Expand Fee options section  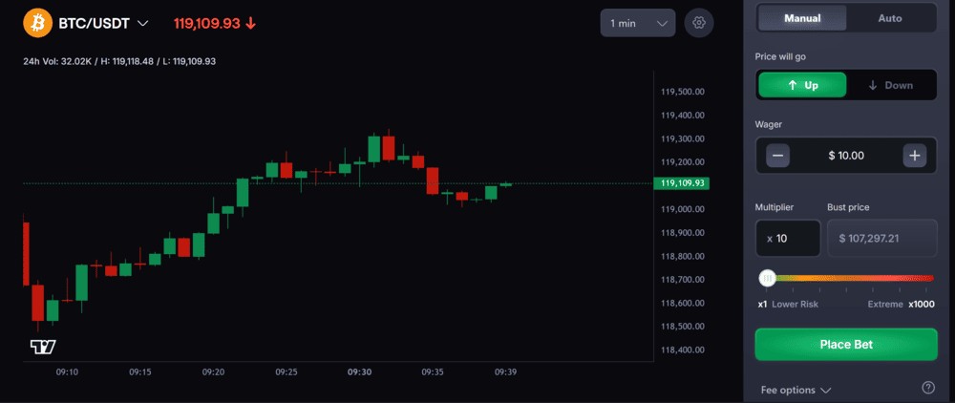796,390
